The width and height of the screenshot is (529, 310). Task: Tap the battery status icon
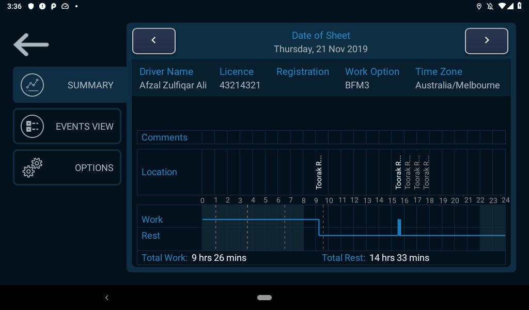click(x=520, y=6)
